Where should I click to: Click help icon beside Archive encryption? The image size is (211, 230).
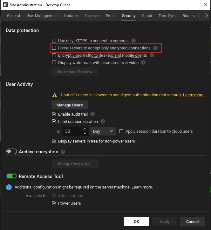pyautogui.click(x=63, y=152)
